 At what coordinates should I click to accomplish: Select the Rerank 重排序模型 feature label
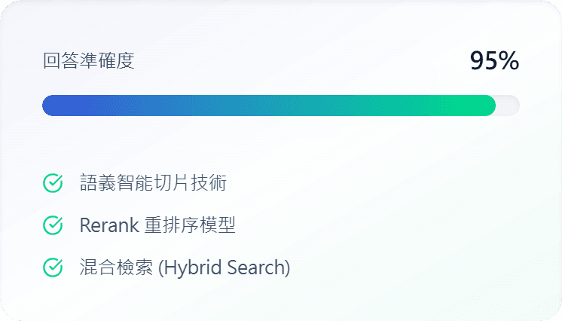point(157,225)
